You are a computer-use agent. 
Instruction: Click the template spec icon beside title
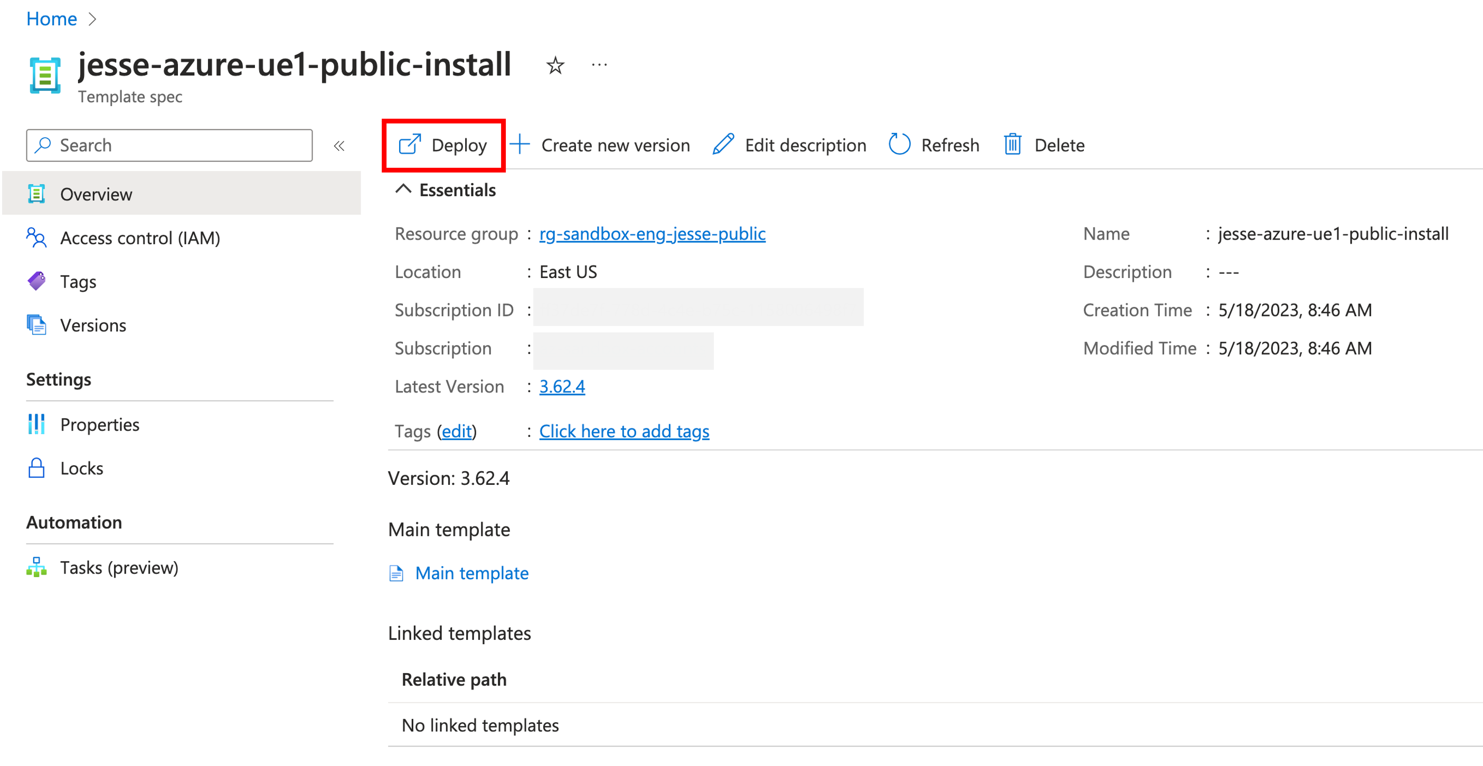pyautogui.click(x=45, y=75)
